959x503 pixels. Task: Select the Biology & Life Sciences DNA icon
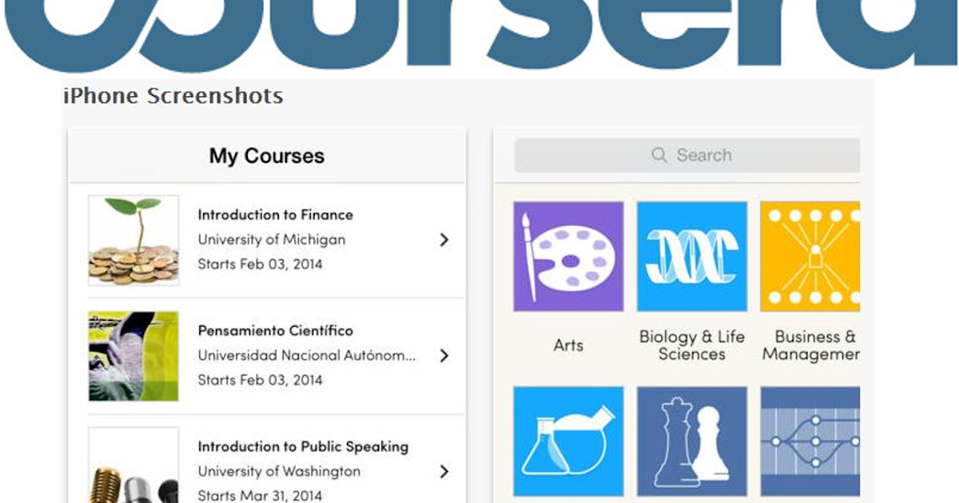tap(692, 256)
